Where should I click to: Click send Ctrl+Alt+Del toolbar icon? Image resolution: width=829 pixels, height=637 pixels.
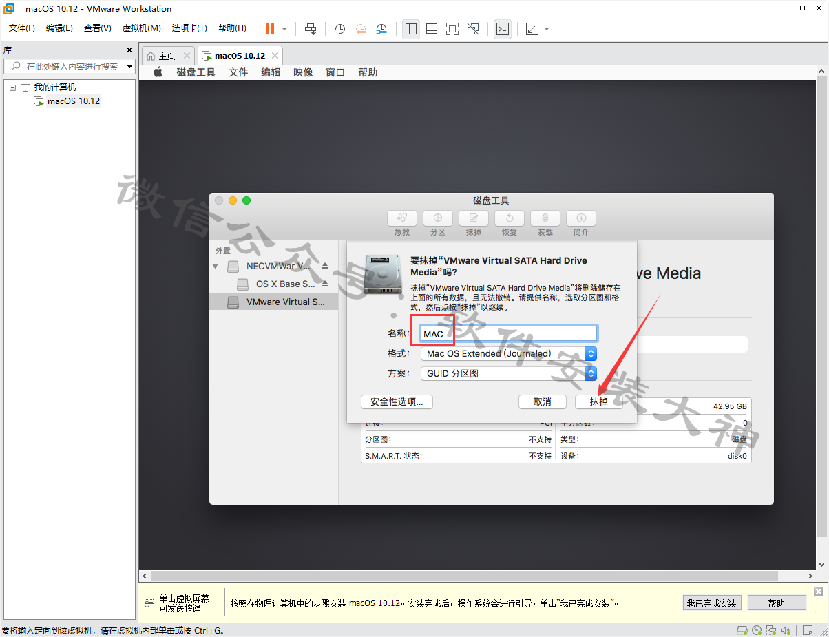click(311, 29)
